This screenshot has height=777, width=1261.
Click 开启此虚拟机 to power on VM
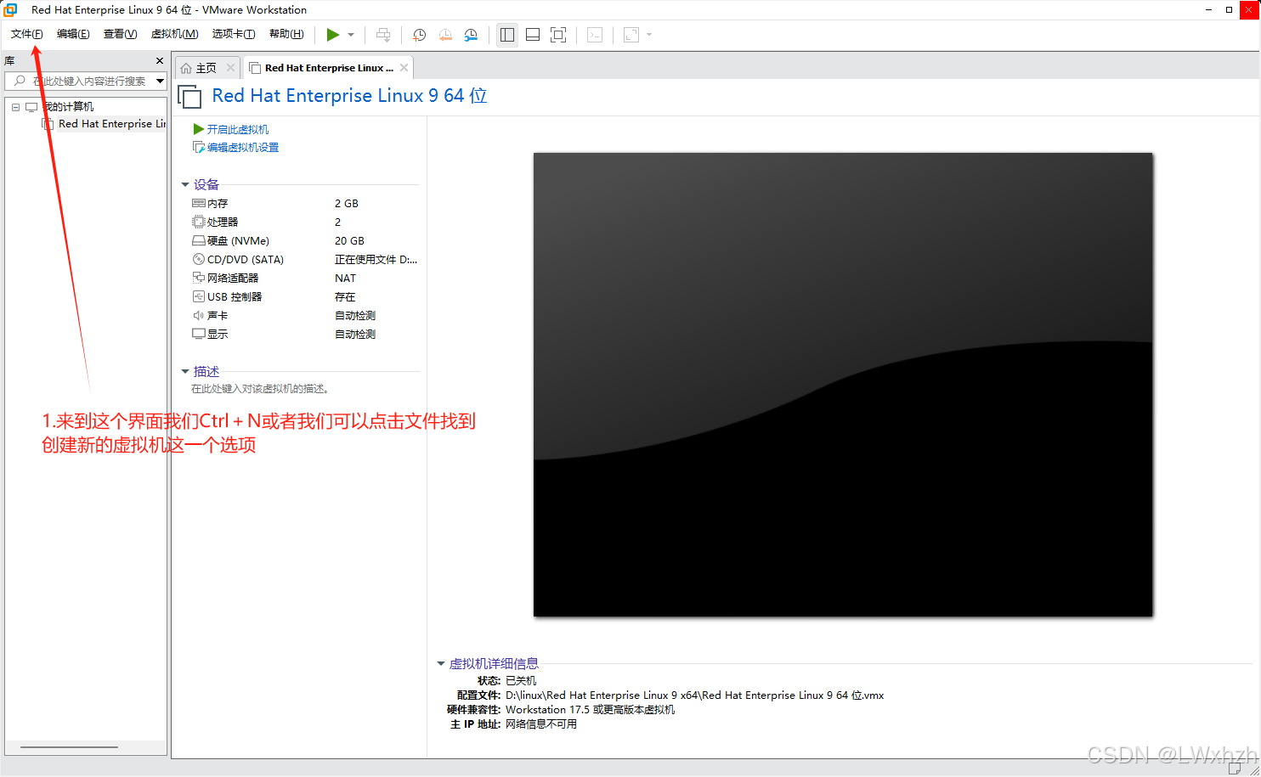pos(238,129)
